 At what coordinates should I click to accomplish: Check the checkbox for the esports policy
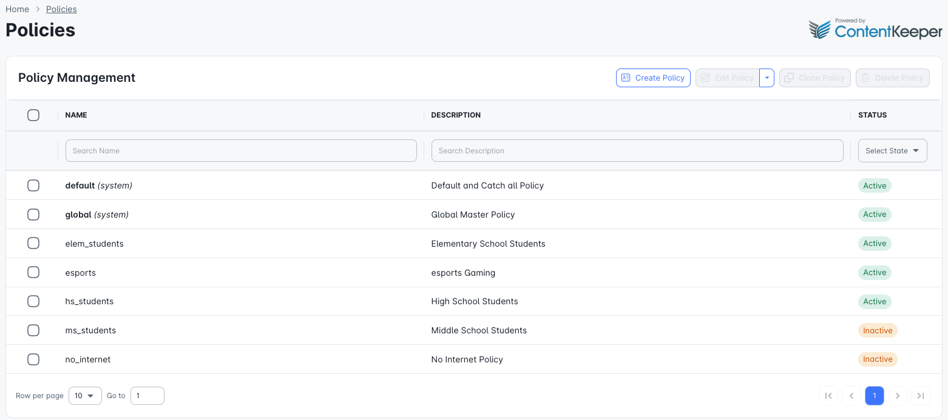pos(33,272)
